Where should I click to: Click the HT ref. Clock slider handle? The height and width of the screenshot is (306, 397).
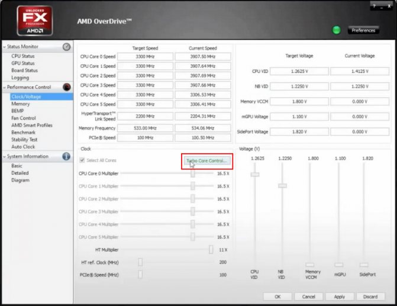click(x=140, y=262)
